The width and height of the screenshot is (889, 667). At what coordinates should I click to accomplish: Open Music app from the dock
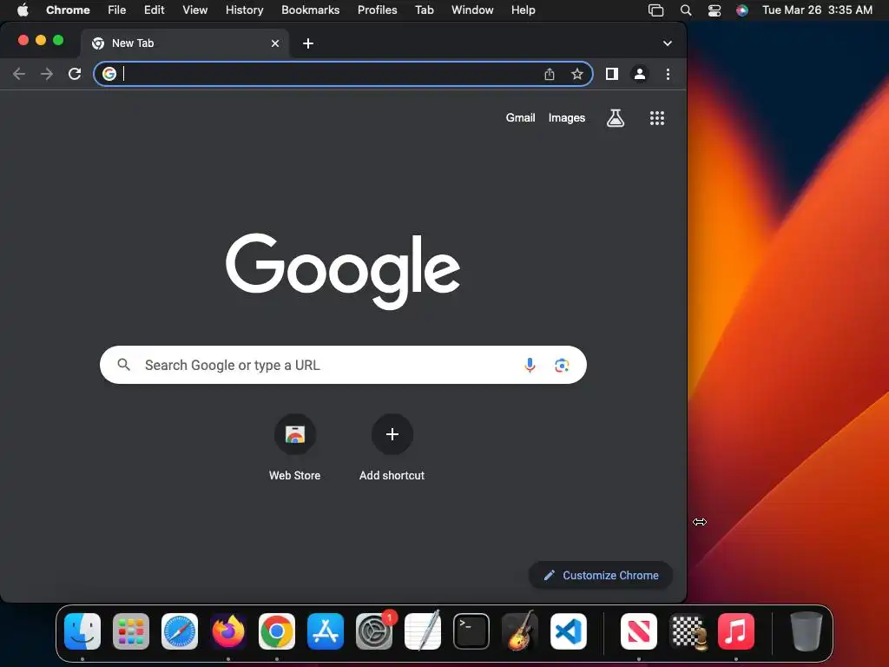point(736,631)
